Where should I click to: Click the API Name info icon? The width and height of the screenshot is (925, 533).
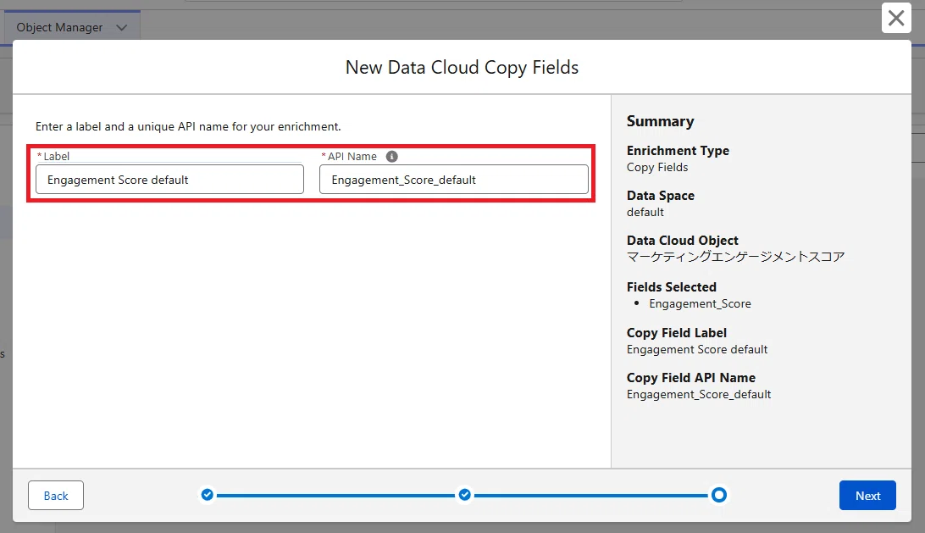click(x=391, y=157)
